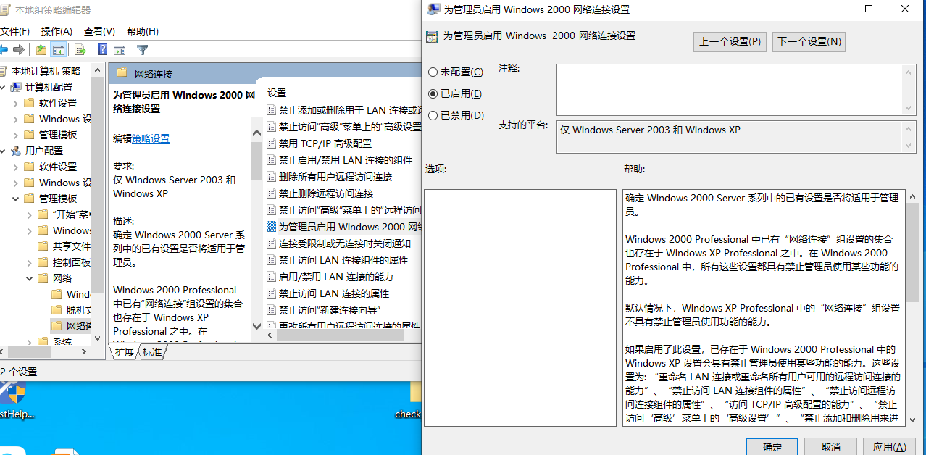The width and height of the screenshot is (926, 455).
Task: Open the 文件(F) menu
Action: point(14,31)
